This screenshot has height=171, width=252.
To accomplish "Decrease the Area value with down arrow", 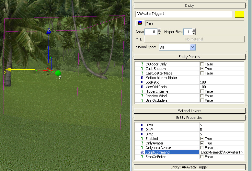I will [x=159, y=33].
